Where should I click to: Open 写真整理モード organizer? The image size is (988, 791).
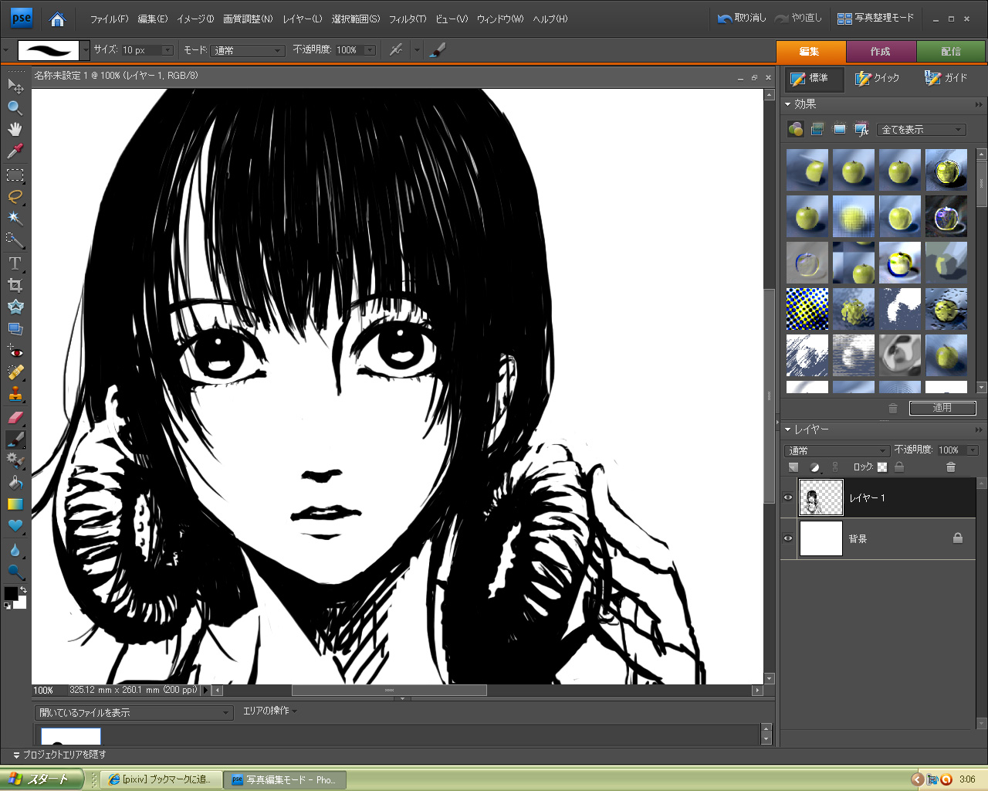coord(876,18)
